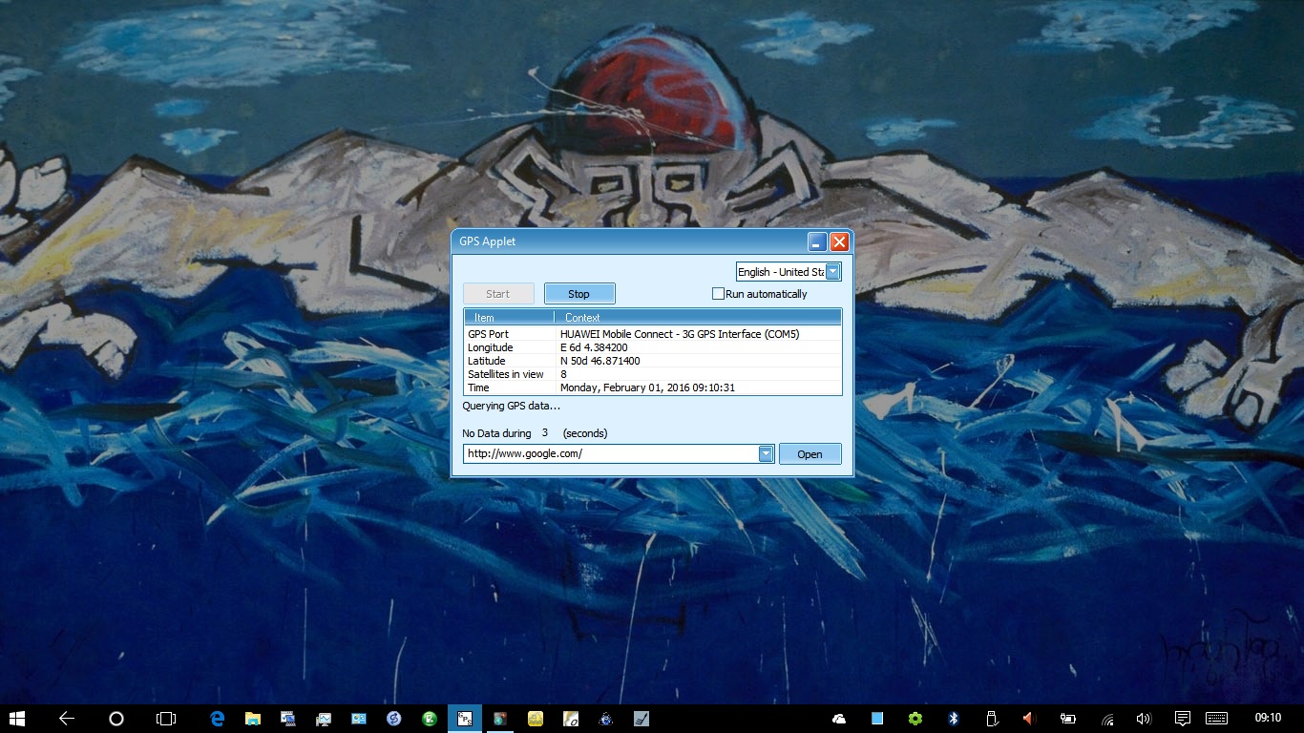The height and width of the screenshot is (733, 1304).
Task: Click Open next to the URL field
Action: click(810, 454)
